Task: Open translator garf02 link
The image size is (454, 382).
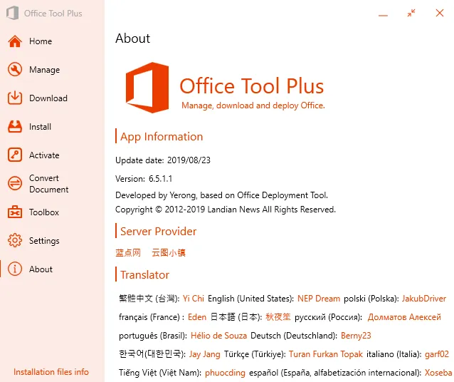Action: [x=437, y=354]
